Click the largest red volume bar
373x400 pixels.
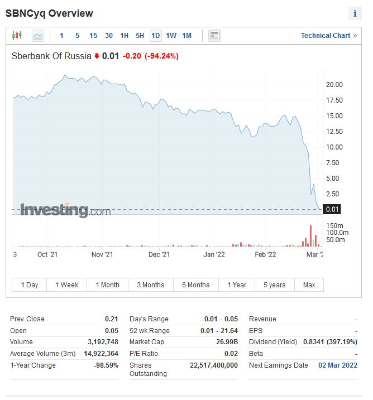(x=311, y=235)
